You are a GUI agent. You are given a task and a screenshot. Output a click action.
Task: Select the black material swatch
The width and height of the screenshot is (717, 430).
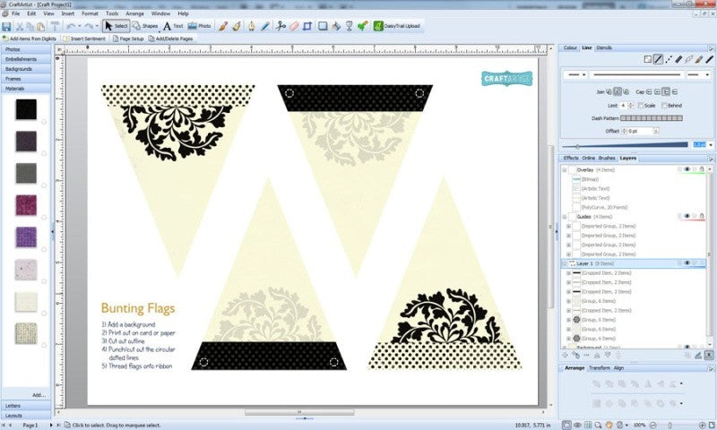point(26,109)
